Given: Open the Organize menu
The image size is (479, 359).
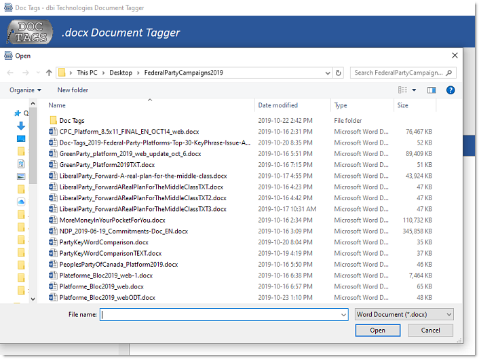Looking at the screenshot, I should tap(25, 90).
